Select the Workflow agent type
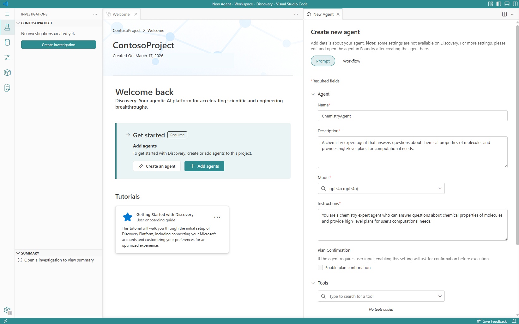519x324 pixels. pyautogui.click(x=352, y=61)
